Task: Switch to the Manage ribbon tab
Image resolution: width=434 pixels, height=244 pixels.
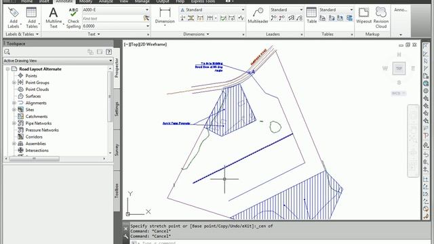Action: click(142, 1)
